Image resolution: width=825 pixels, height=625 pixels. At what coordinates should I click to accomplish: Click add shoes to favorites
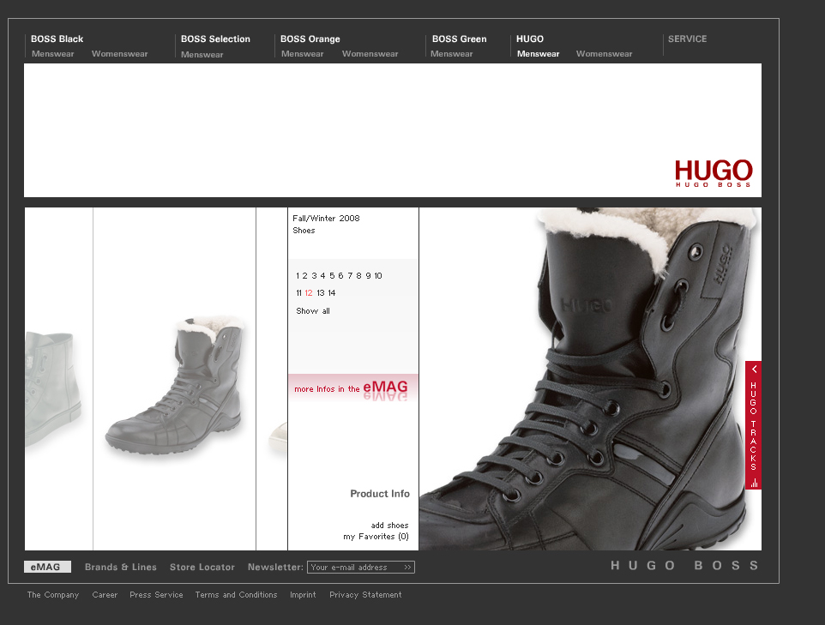(x=389, y=525)
